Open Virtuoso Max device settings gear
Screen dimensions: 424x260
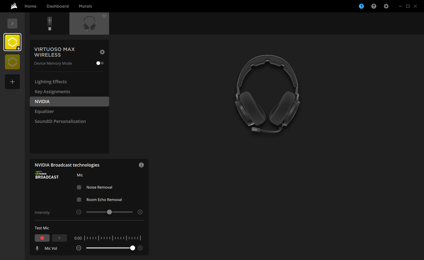click(102, 52)
